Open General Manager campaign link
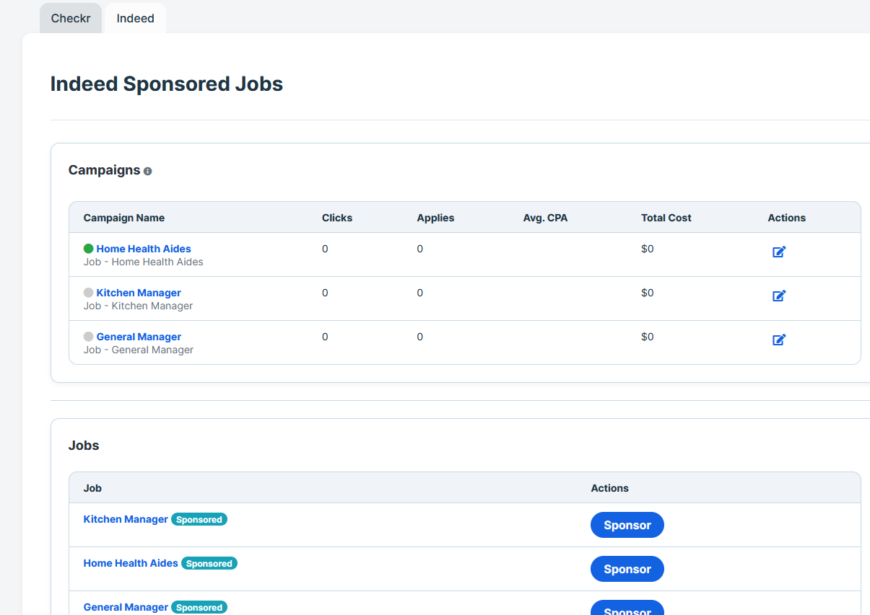 click(139, 337)
